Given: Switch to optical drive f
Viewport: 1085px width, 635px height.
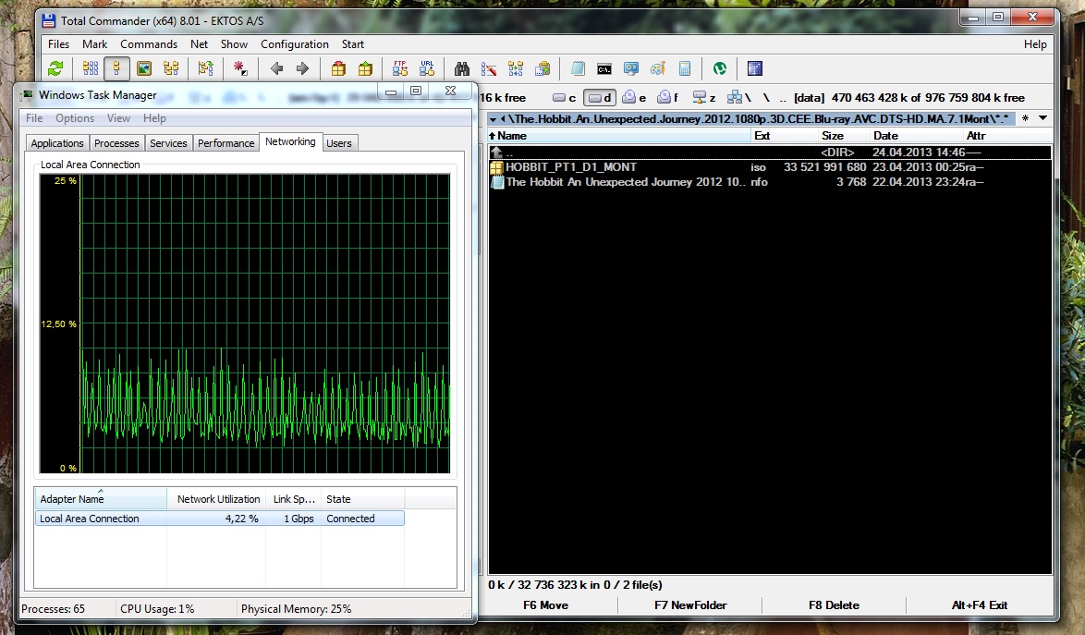Looking at the screenshot, I should coord(668,98).
